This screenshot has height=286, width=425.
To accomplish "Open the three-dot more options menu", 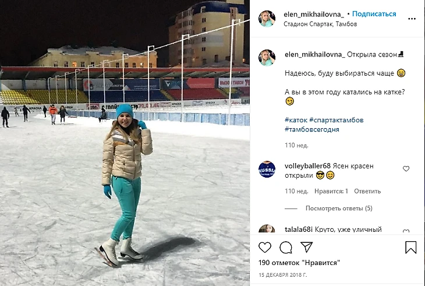I will [412, 19].
